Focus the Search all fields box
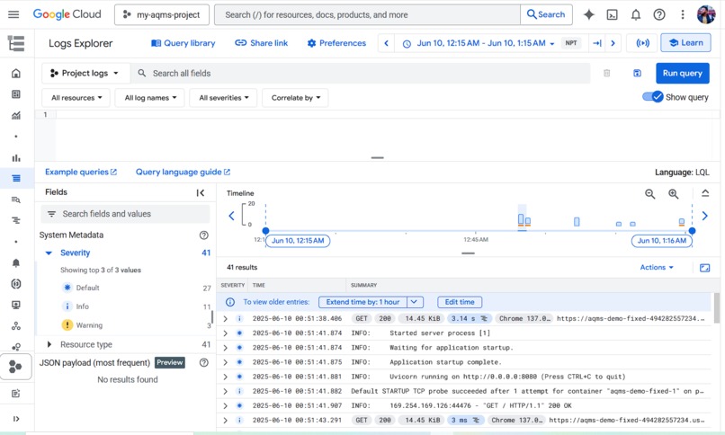The image size is (725, 435). coord(361,73)
